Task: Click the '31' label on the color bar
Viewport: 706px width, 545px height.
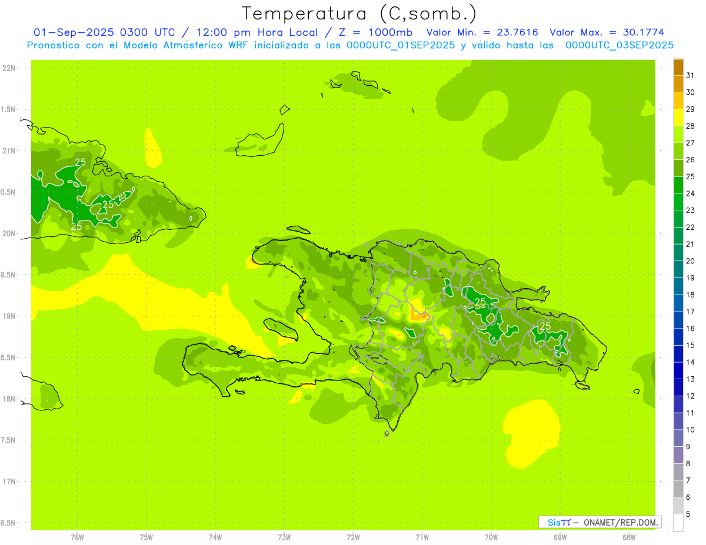Action: click(x=691, y=75)
